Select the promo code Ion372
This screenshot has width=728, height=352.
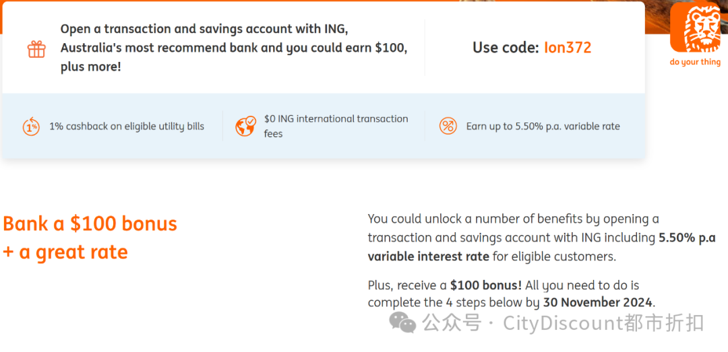[568, 48]
